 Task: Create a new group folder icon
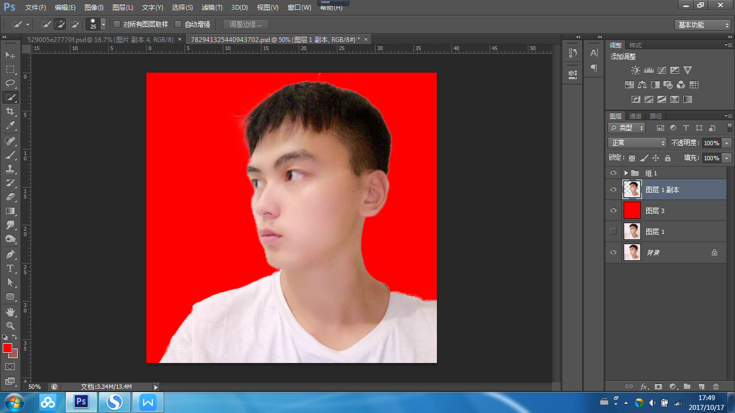[687, 386]
